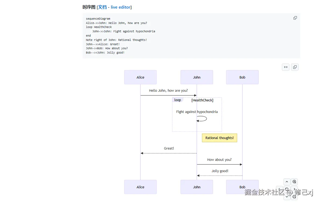Copy the rendered diagram with the copy icon
The image size is (319, 202).
tap(295, 67)
